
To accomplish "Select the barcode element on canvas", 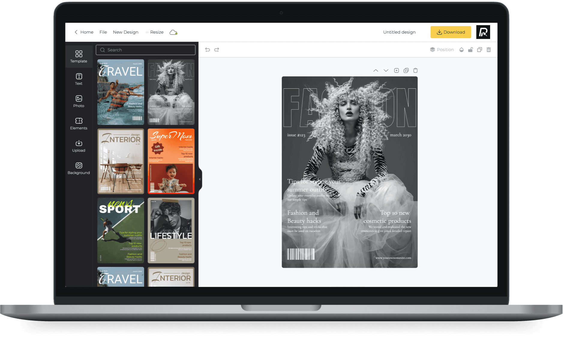I will (301, 254).
